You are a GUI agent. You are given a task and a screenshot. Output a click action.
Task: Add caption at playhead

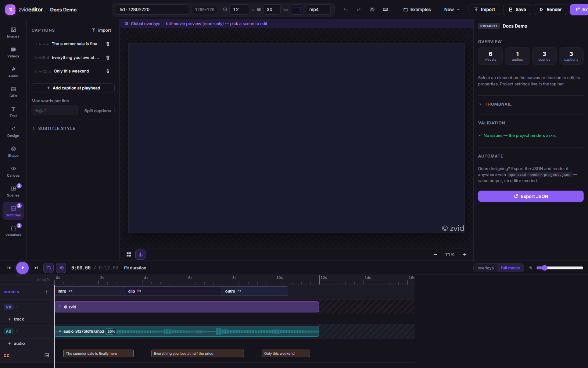click(73, 88)
